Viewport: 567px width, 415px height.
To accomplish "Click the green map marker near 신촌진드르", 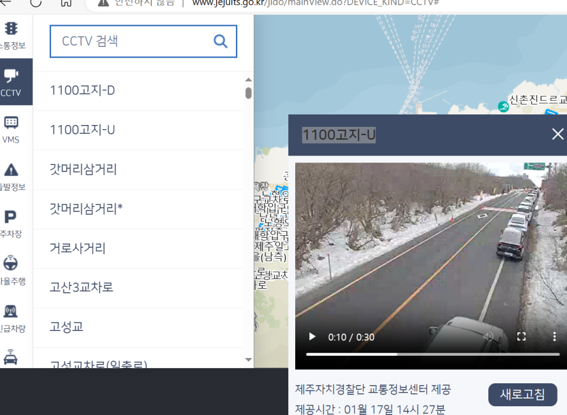I will (504, 107).
